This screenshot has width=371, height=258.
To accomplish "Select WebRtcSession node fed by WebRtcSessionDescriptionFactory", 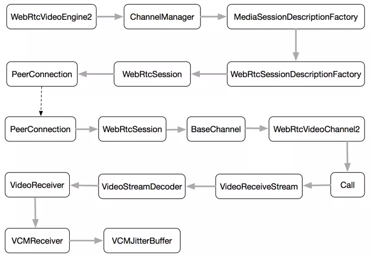I will (x=152, y=74).
